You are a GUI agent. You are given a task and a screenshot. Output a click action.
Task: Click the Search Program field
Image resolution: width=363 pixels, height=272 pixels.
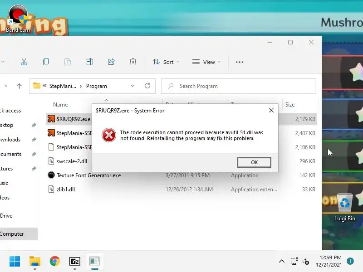[x=239, y=86]
